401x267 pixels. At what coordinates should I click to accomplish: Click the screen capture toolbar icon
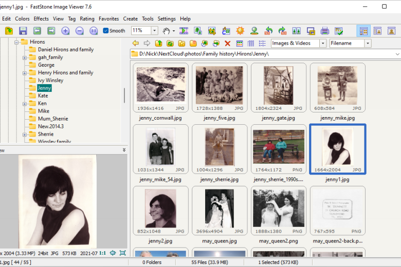tap(311, 31)
